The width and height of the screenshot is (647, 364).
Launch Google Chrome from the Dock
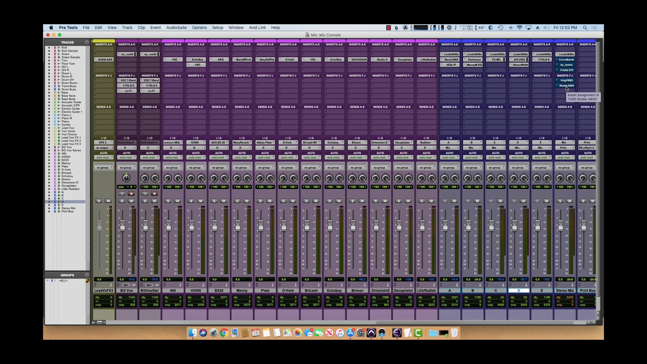point(224,333)
